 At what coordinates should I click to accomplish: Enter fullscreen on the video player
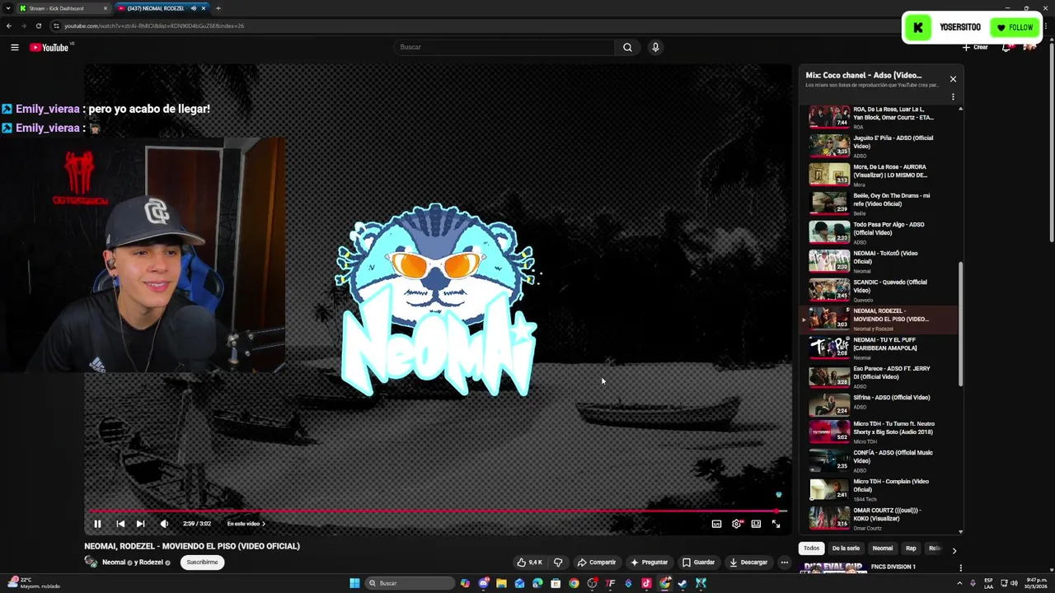[776, 524]
